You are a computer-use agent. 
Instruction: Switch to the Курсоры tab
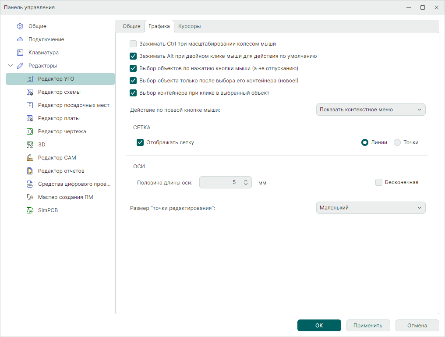tap(189, 26)
